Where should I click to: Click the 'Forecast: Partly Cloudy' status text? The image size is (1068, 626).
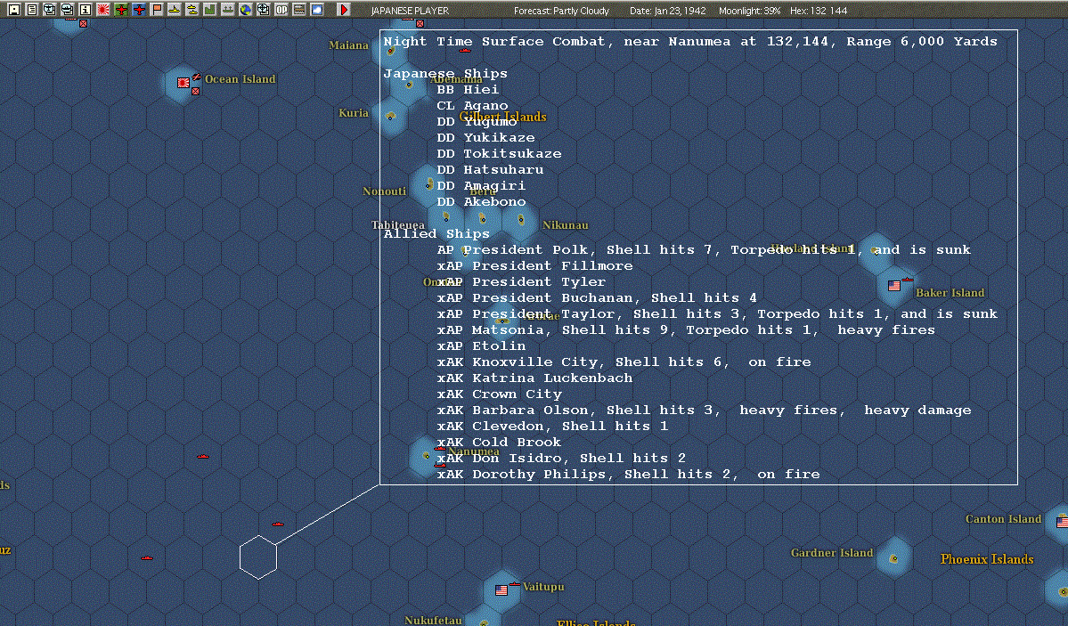coord(561,10)
